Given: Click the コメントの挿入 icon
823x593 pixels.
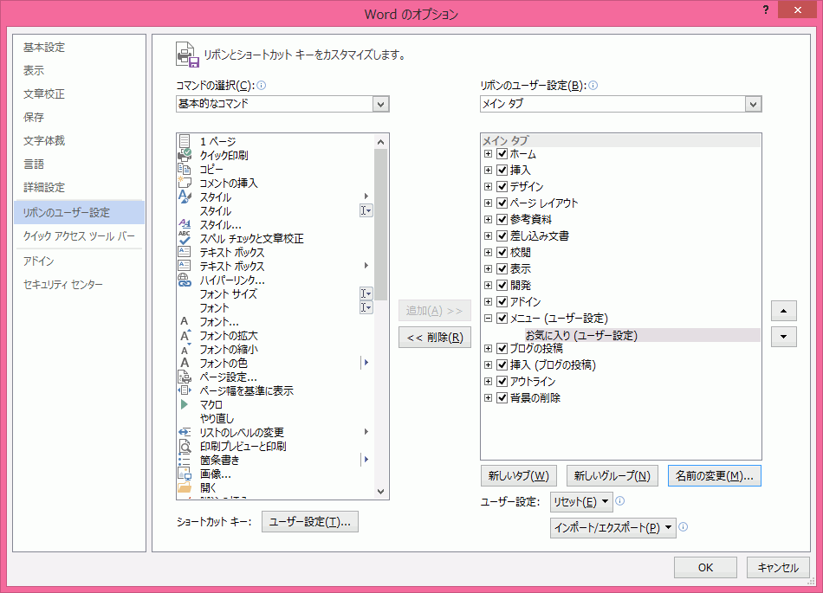Looking at the screenshot, I should 185,183.
